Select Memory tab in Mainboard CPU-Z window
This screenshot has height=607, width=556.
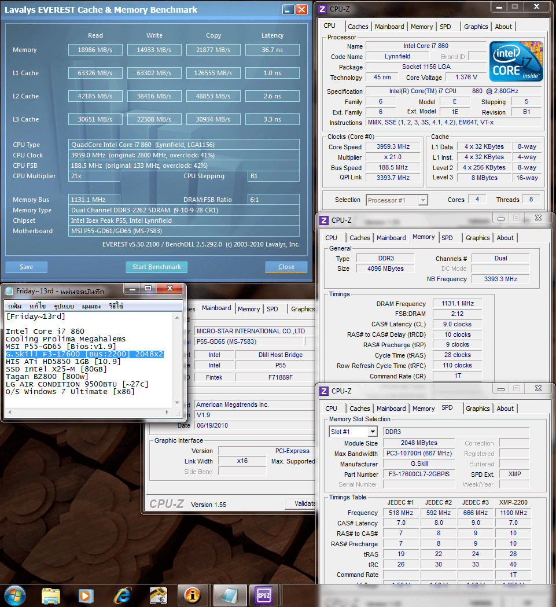click(249, 309)
